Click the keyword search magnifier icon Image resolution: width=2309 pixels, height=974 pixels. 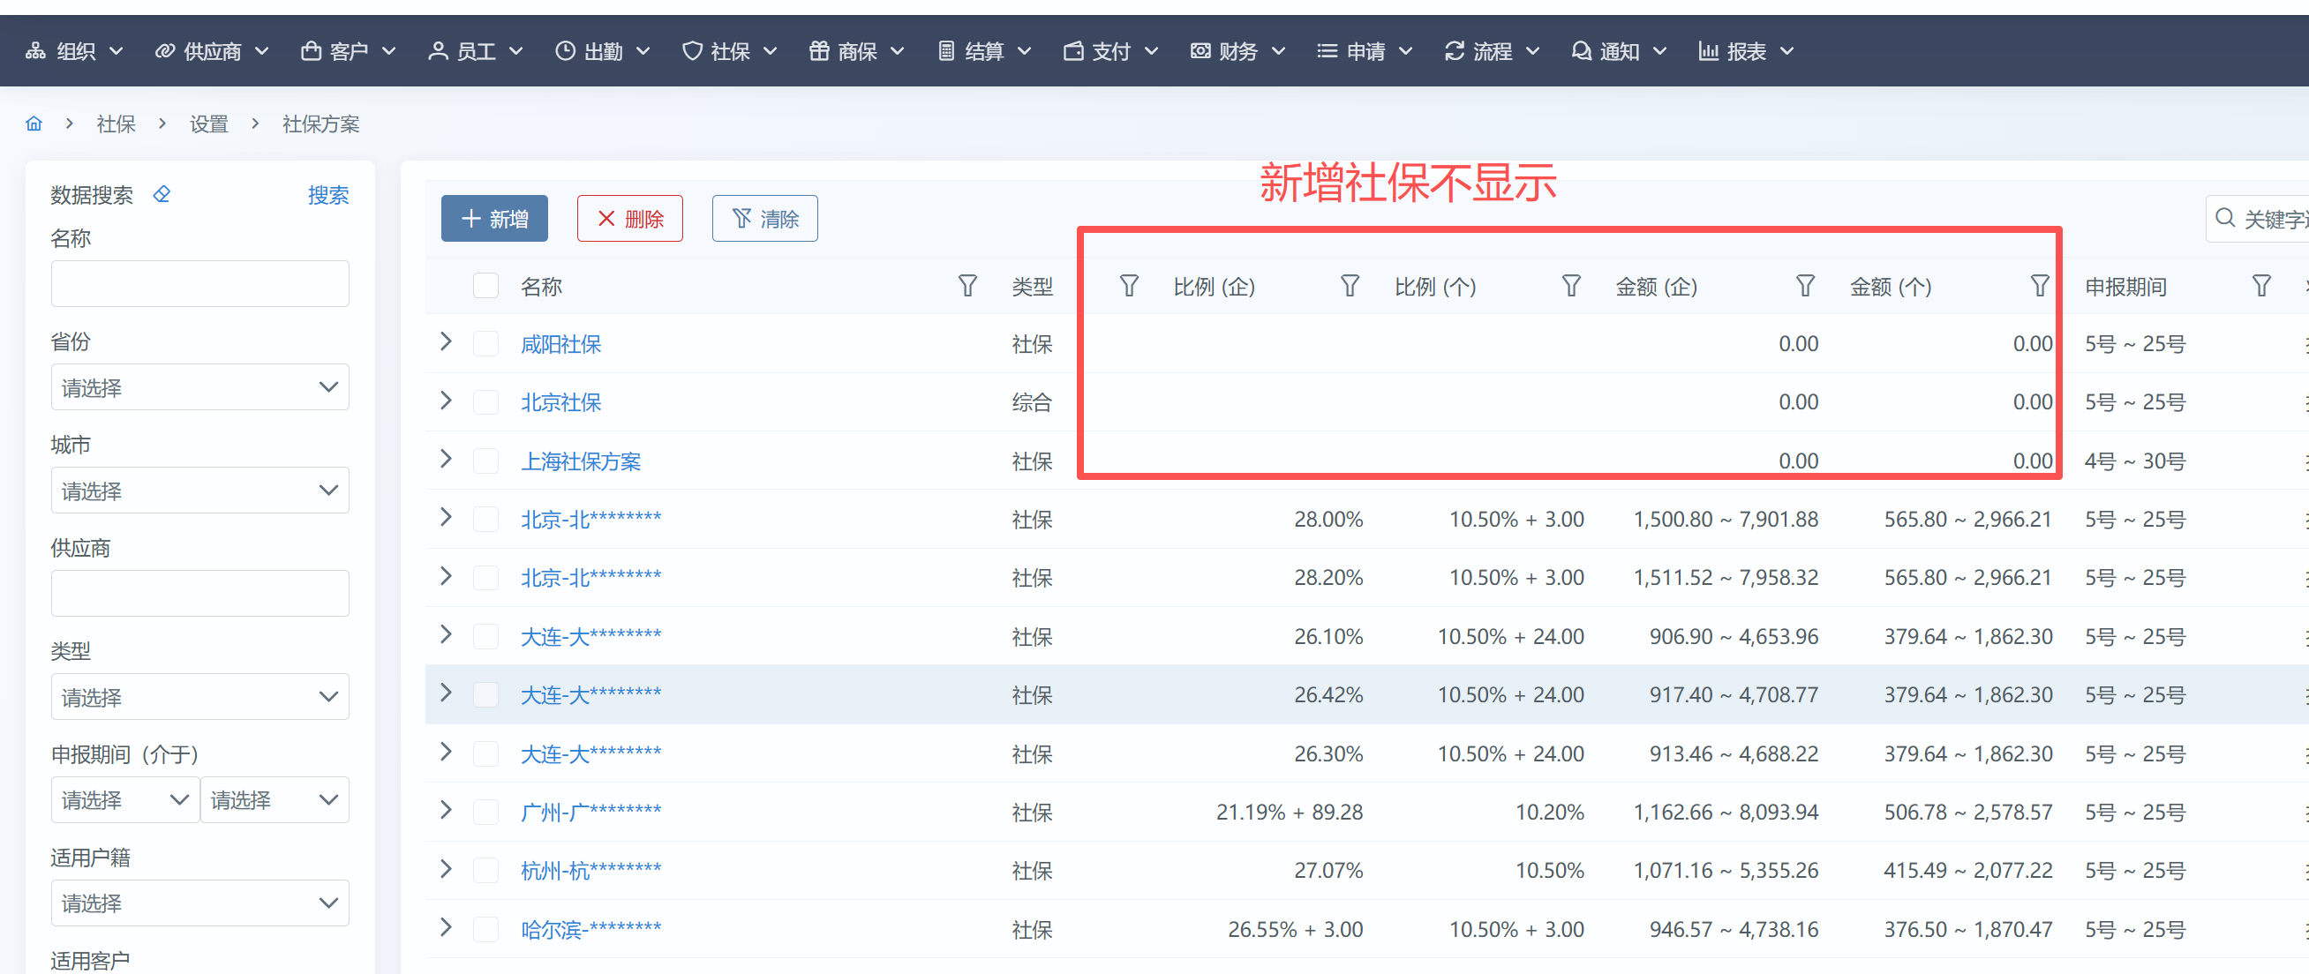(2225, 219)
